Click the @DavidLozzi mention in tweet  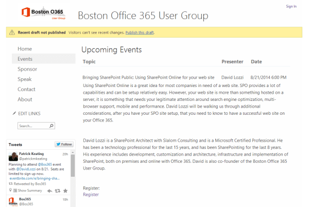pyautogui.click(x=26, y=169)
